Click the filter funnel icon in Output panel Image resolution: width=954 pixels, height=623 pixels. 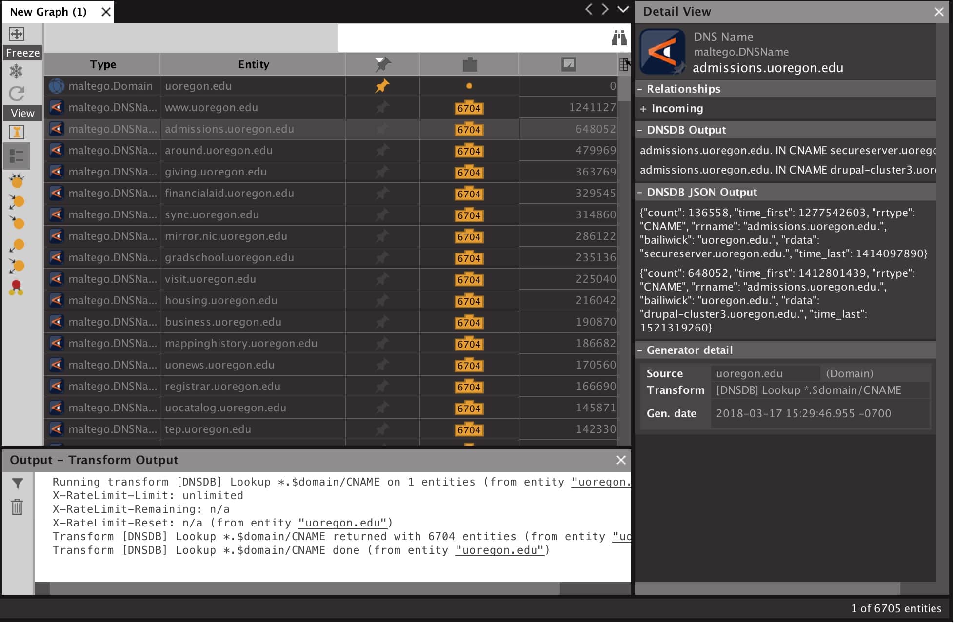coord(18,483)
